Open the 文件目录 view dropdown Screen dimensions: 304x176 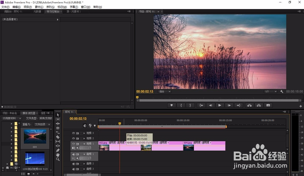(42, 124)
